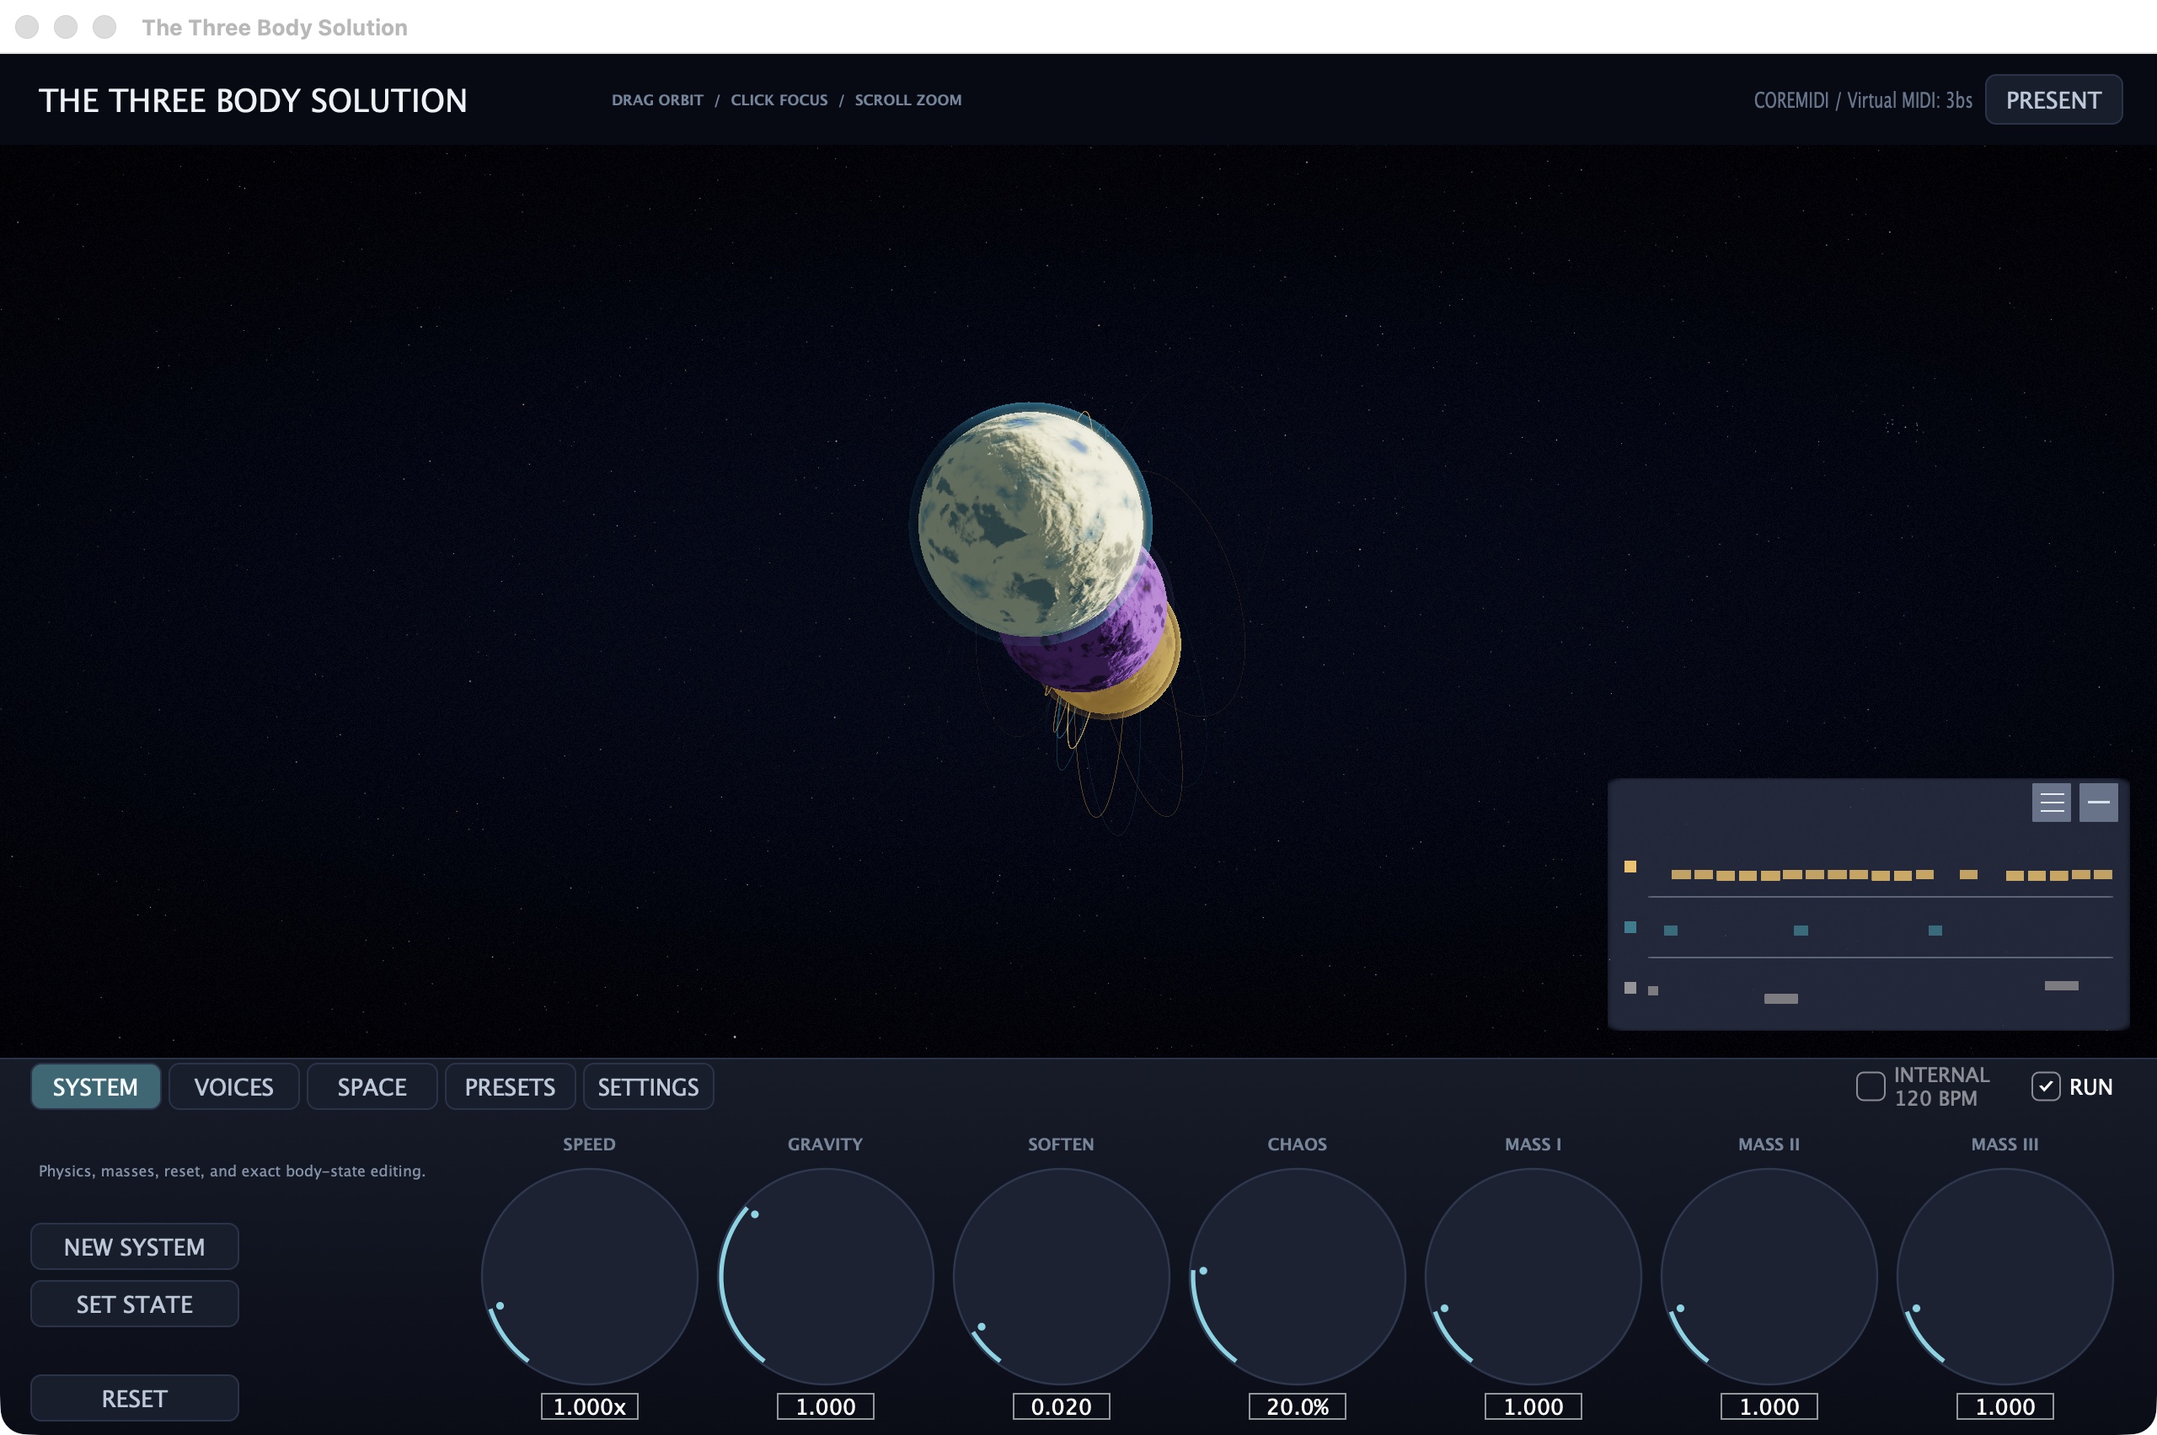Click the GRAVITY value field below its knob

pyautogui.click(x=826, y=1406)
